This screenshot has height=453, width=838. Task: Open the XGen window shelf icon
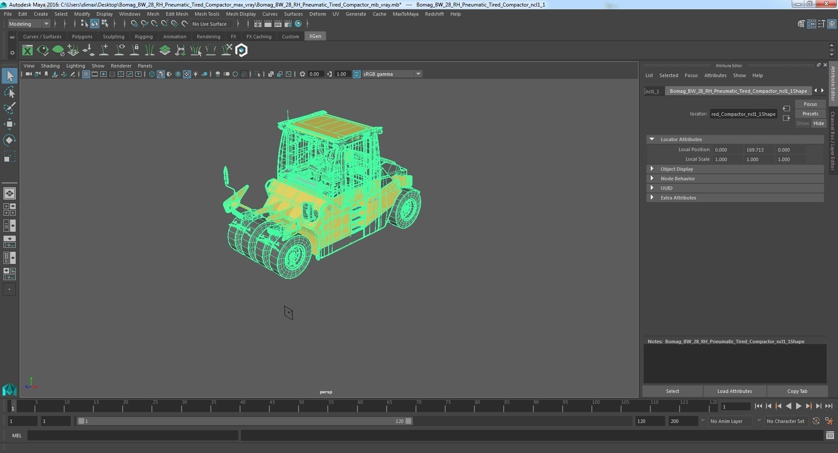[27, 51]
